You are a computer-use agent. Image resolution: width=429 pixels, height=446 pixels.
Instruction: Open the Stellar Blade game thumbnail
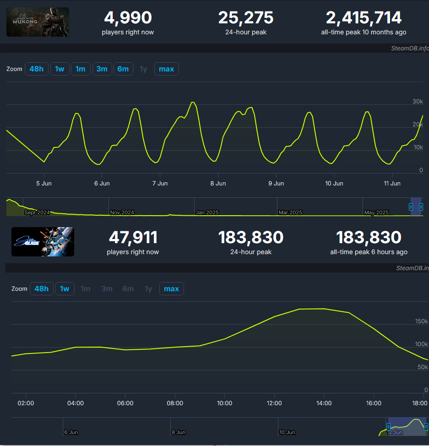pyautogui.click(x=43, y=242)
